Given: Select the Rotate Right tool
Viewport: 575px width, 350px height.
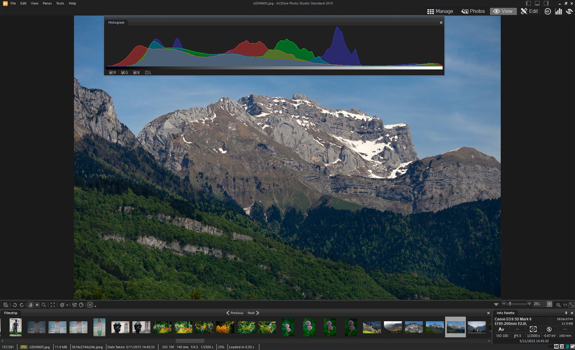Looking at the screenshot, I should click(22, 305).
